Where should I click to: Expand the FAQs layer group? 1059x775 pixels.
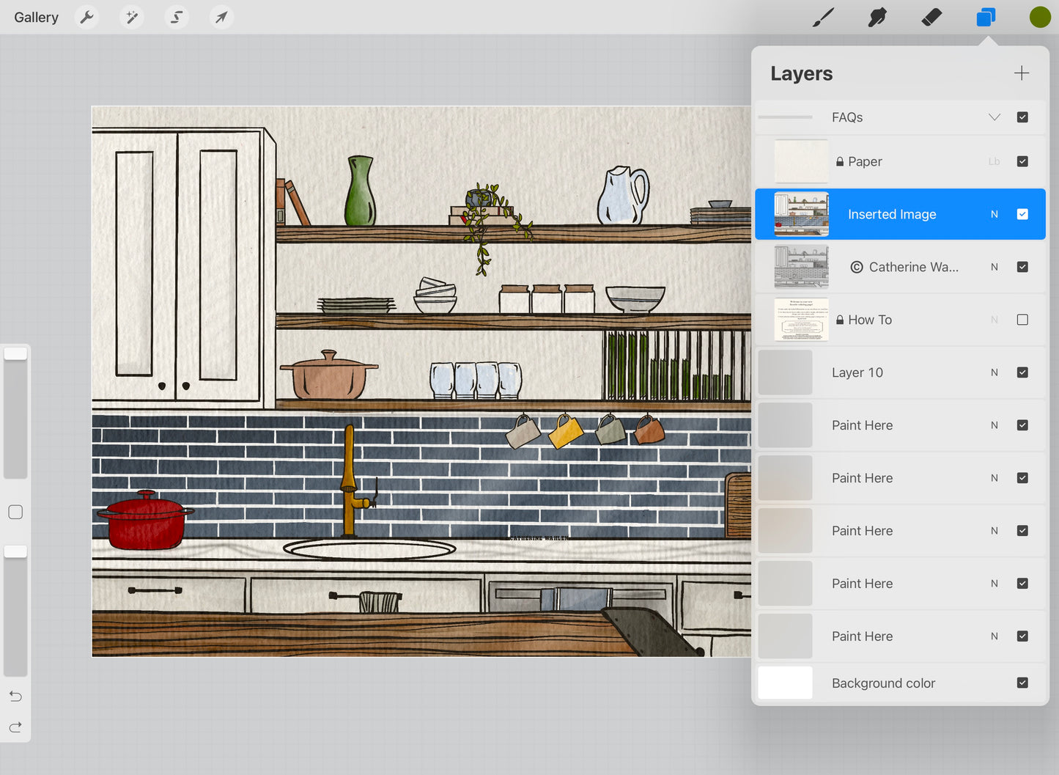(994, 117)
